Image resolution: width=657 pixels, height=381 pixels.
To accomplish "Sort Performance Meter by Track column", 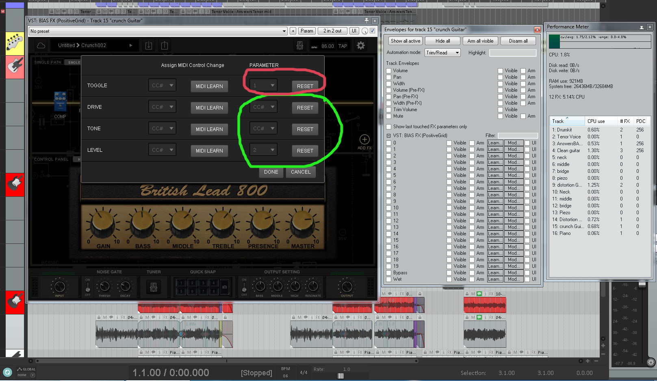I will [x=567, y=121].
